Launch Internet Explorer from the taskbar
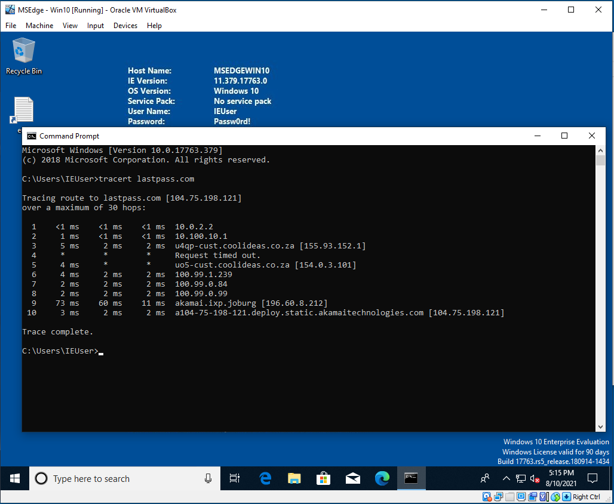 (x=265, y=478)
